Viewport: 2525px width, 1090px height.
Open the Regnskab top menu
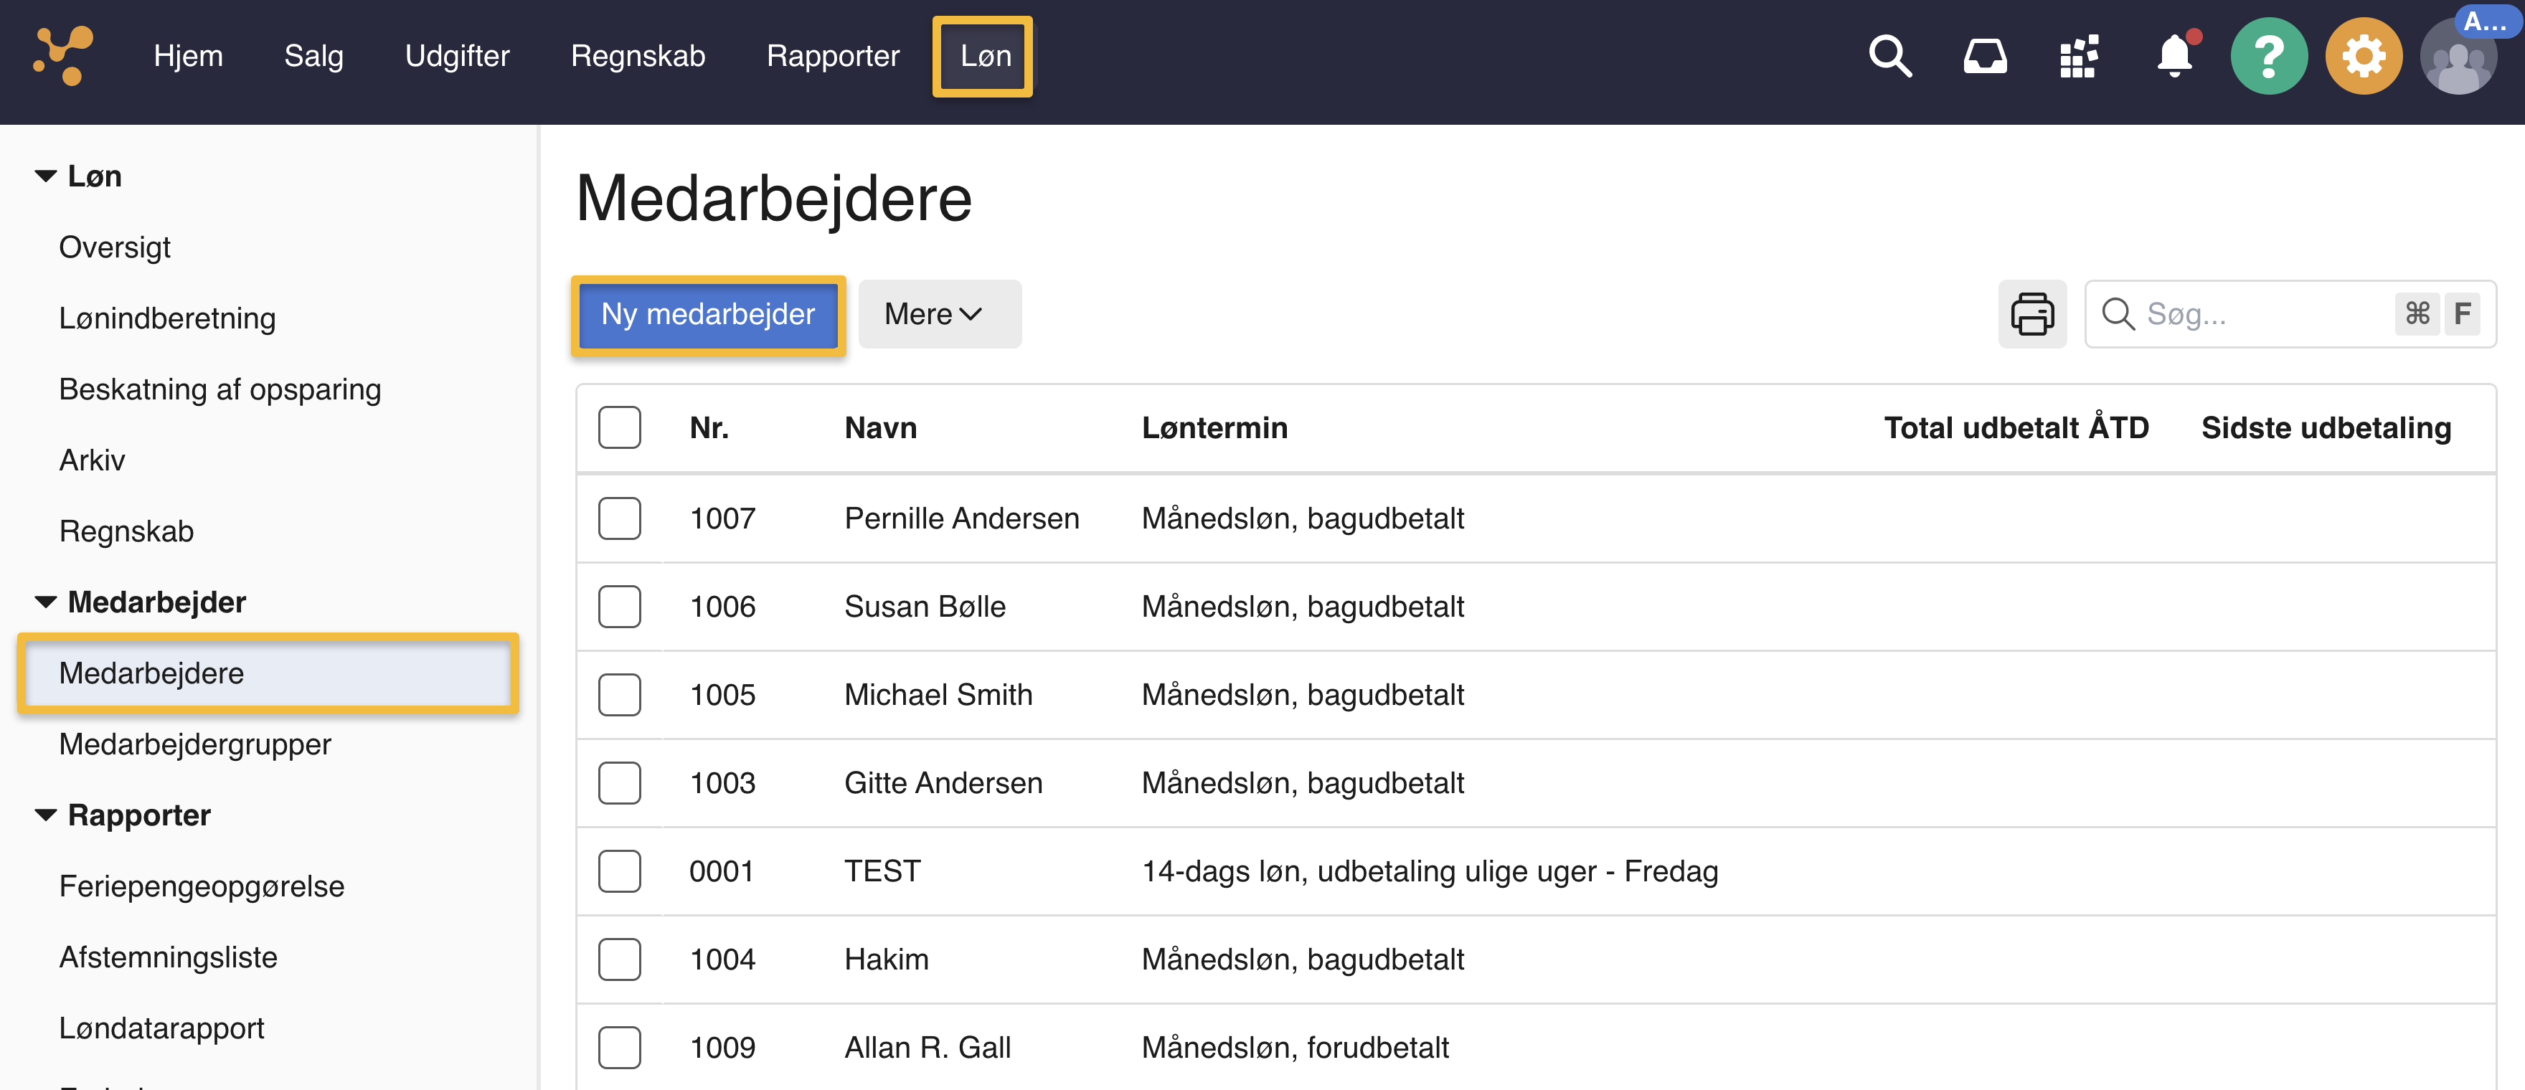(x=637, y=56)
